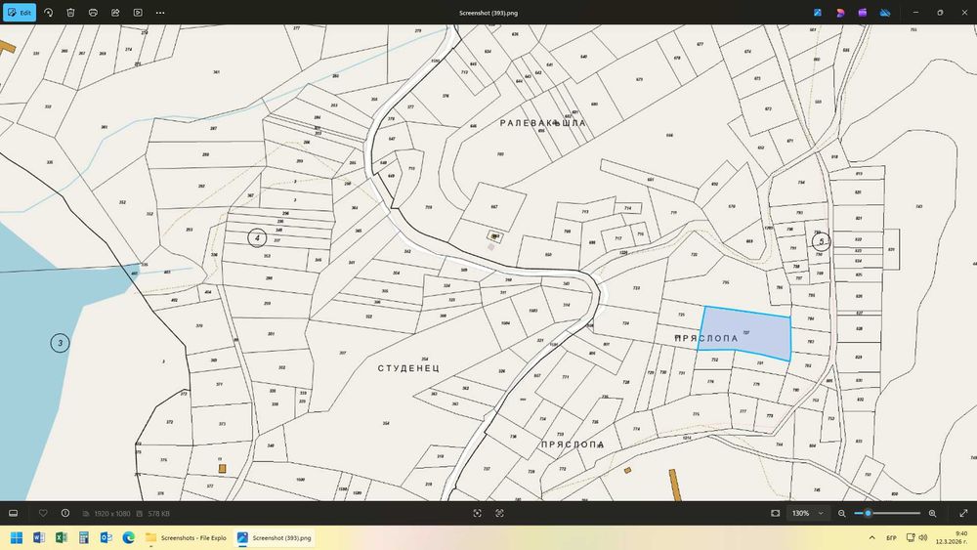Click the zoom slider handle
Screen dimensions: 977x550
[868, 513]
